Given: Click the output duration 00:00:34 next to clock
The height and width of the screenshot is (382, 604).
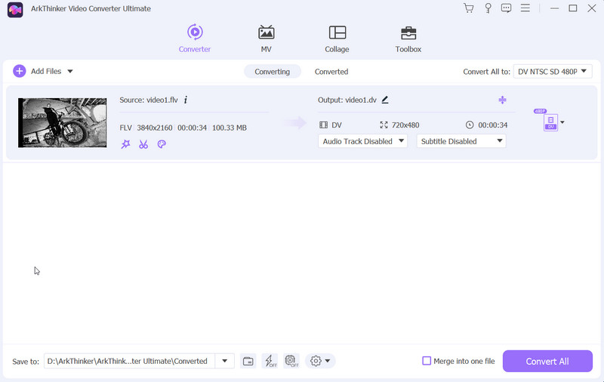Looking at the screenshot, I should (x=493, y=125).
